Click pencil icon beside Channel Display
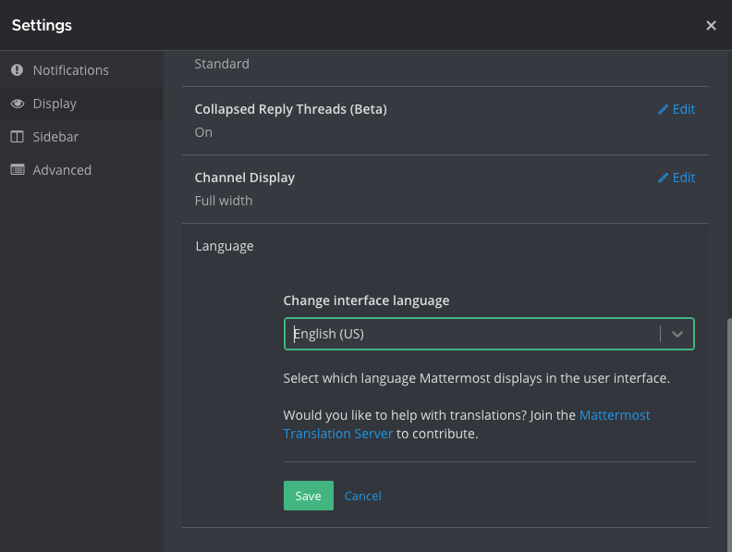This screenshot has width=732, height=552. click(x=663, y=178)
